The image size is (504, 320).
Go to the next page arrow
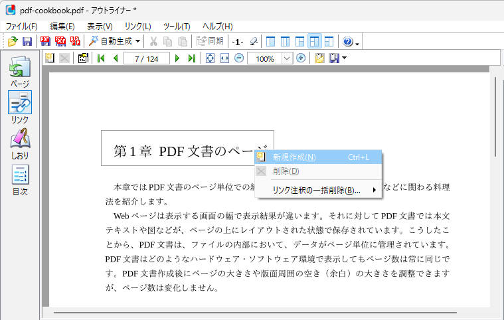click(x=177, y=58)
